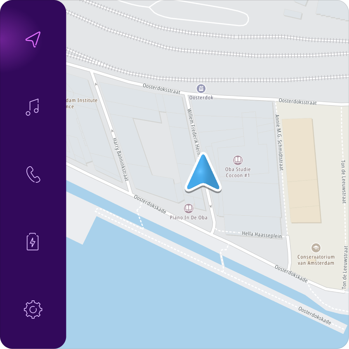Viewport: 349px width, 349px height.
Task: Select the Annie M.G. Schmidtstraat label
Action: coord(279,142)
